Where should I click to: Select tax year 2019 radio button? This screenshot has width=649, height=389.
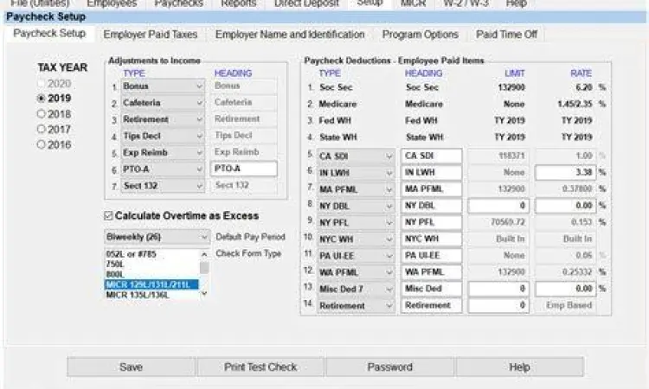click(x=41, y=99)
